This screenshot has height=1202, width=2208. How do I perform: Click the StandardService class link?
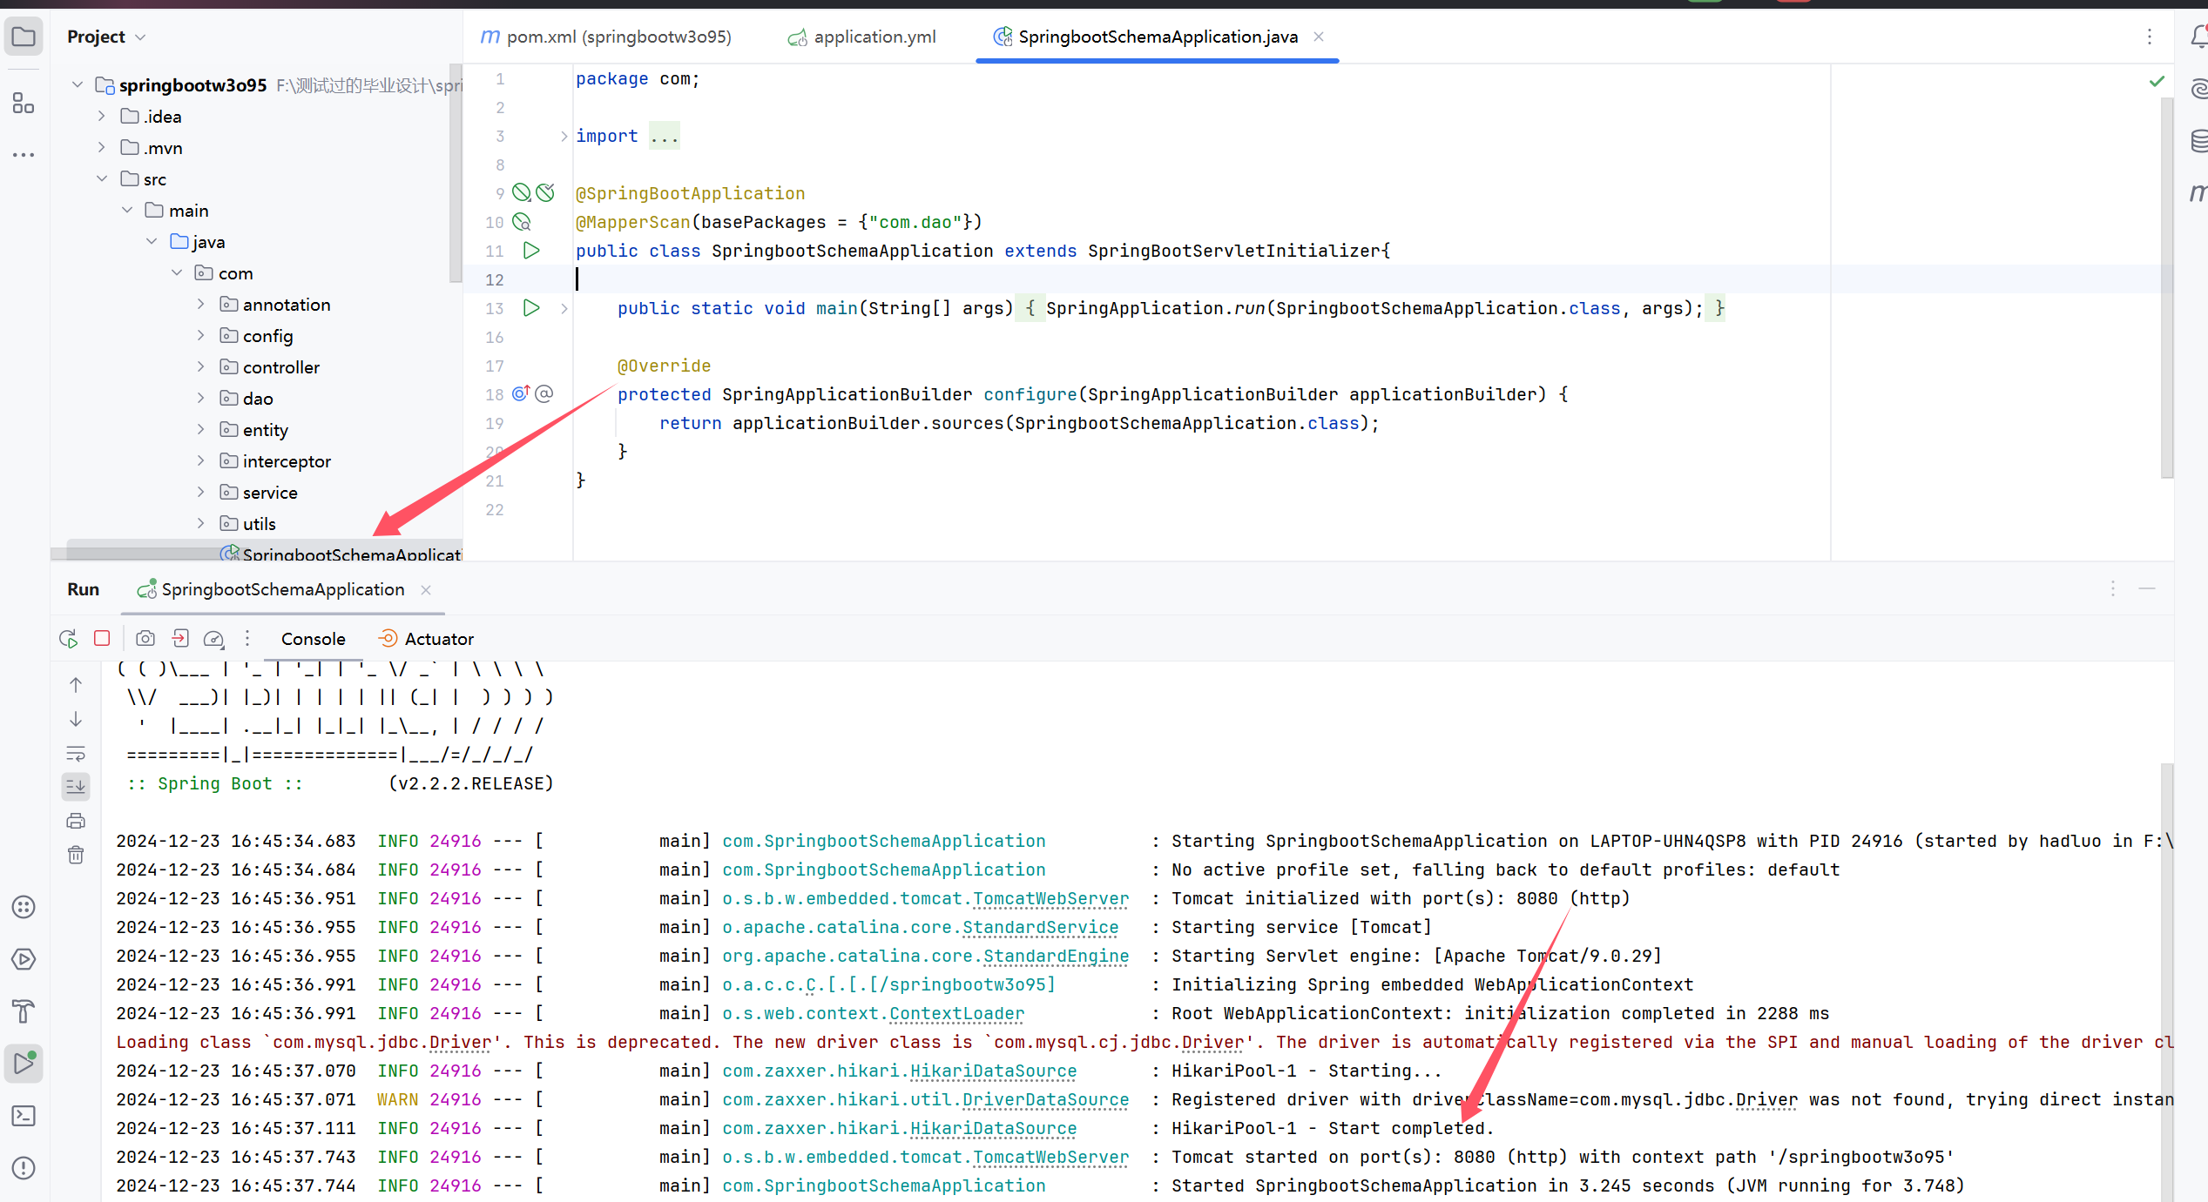pos(1041,927)
